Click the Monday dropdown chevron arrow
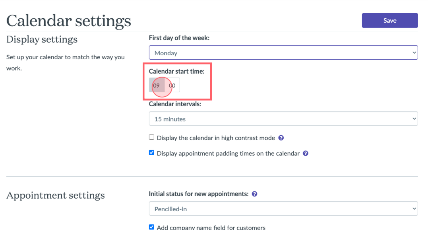This screenshot has width=428, height=230. (414, 53)
